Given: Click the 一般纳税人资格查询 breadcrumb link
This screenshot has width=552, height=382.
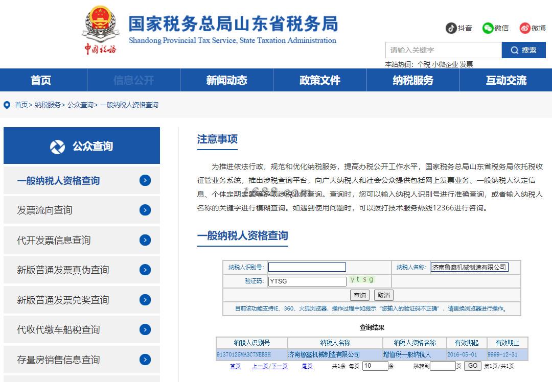Looking at the screenshot, I should tap(129, 105).
